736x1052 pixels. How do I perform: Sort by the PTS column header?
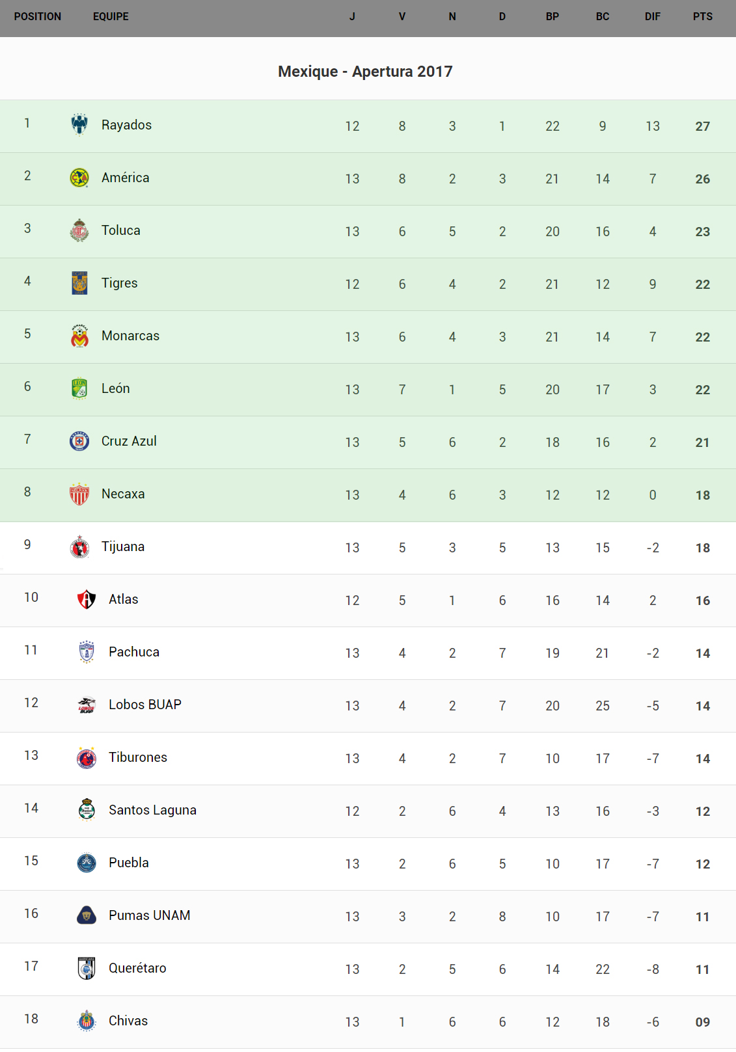tap(702, 17)
